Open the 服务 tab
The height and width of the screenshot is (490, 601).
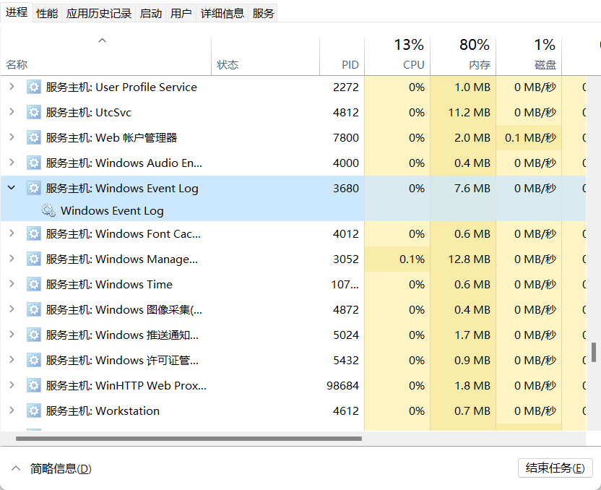(x=263, y=14)
